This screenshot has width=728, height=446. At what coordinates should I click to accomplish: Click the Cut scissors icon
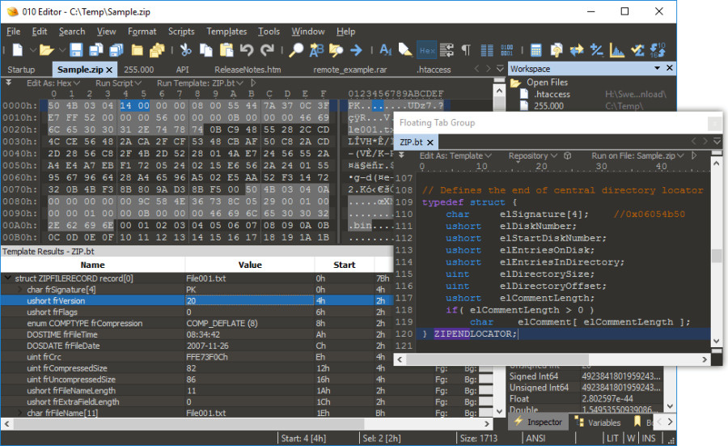pos(186,49)
